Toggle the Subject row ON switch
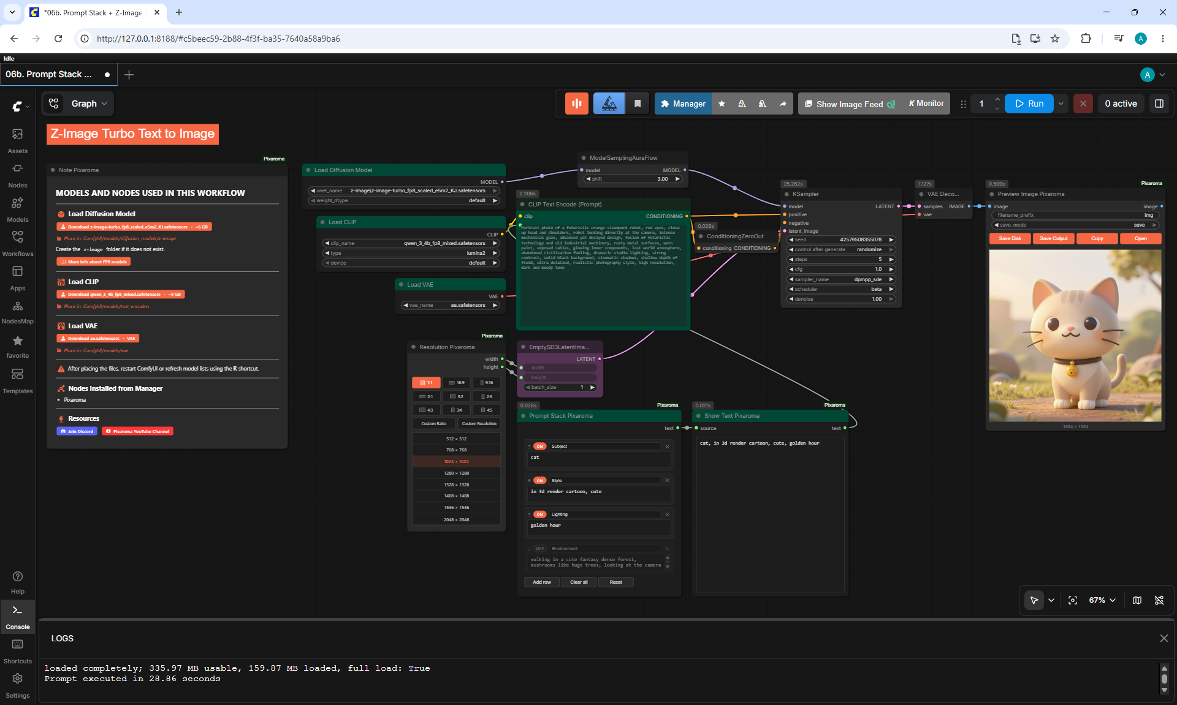Viewport: 1177px width, 705px height. (539, 447)
